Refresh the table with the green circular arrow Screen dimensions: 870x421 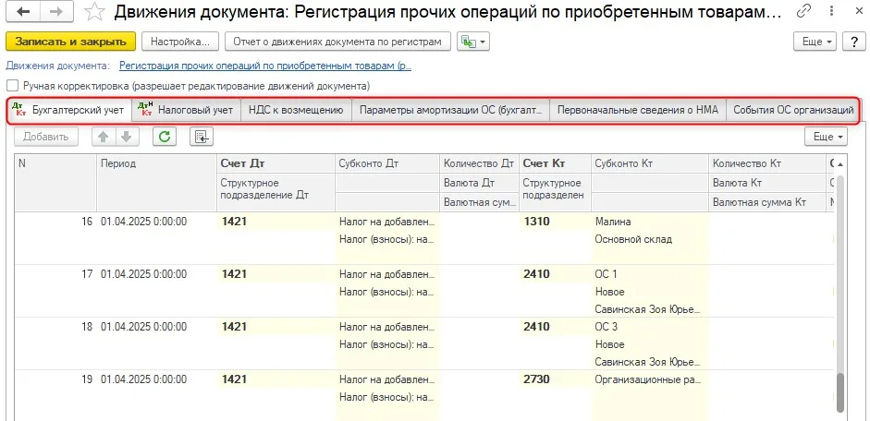click(x=165, y=137)
